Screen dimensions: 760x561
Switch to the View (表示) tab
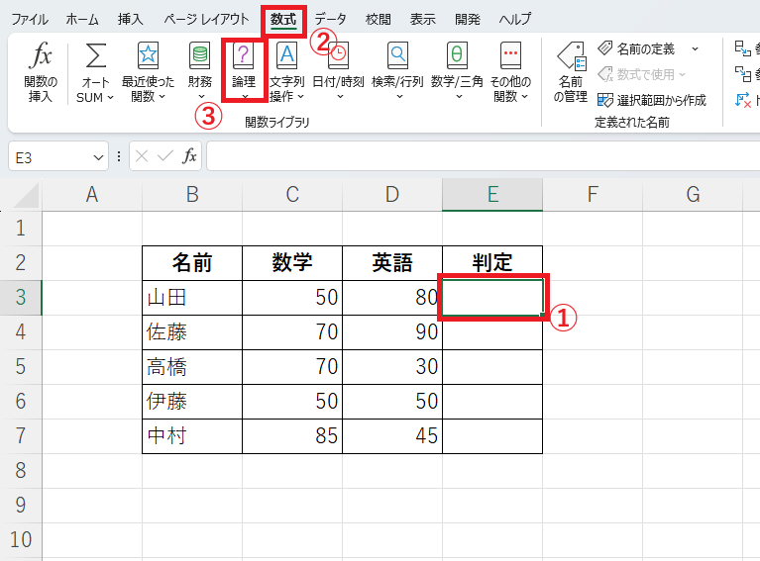click(423, 20)
